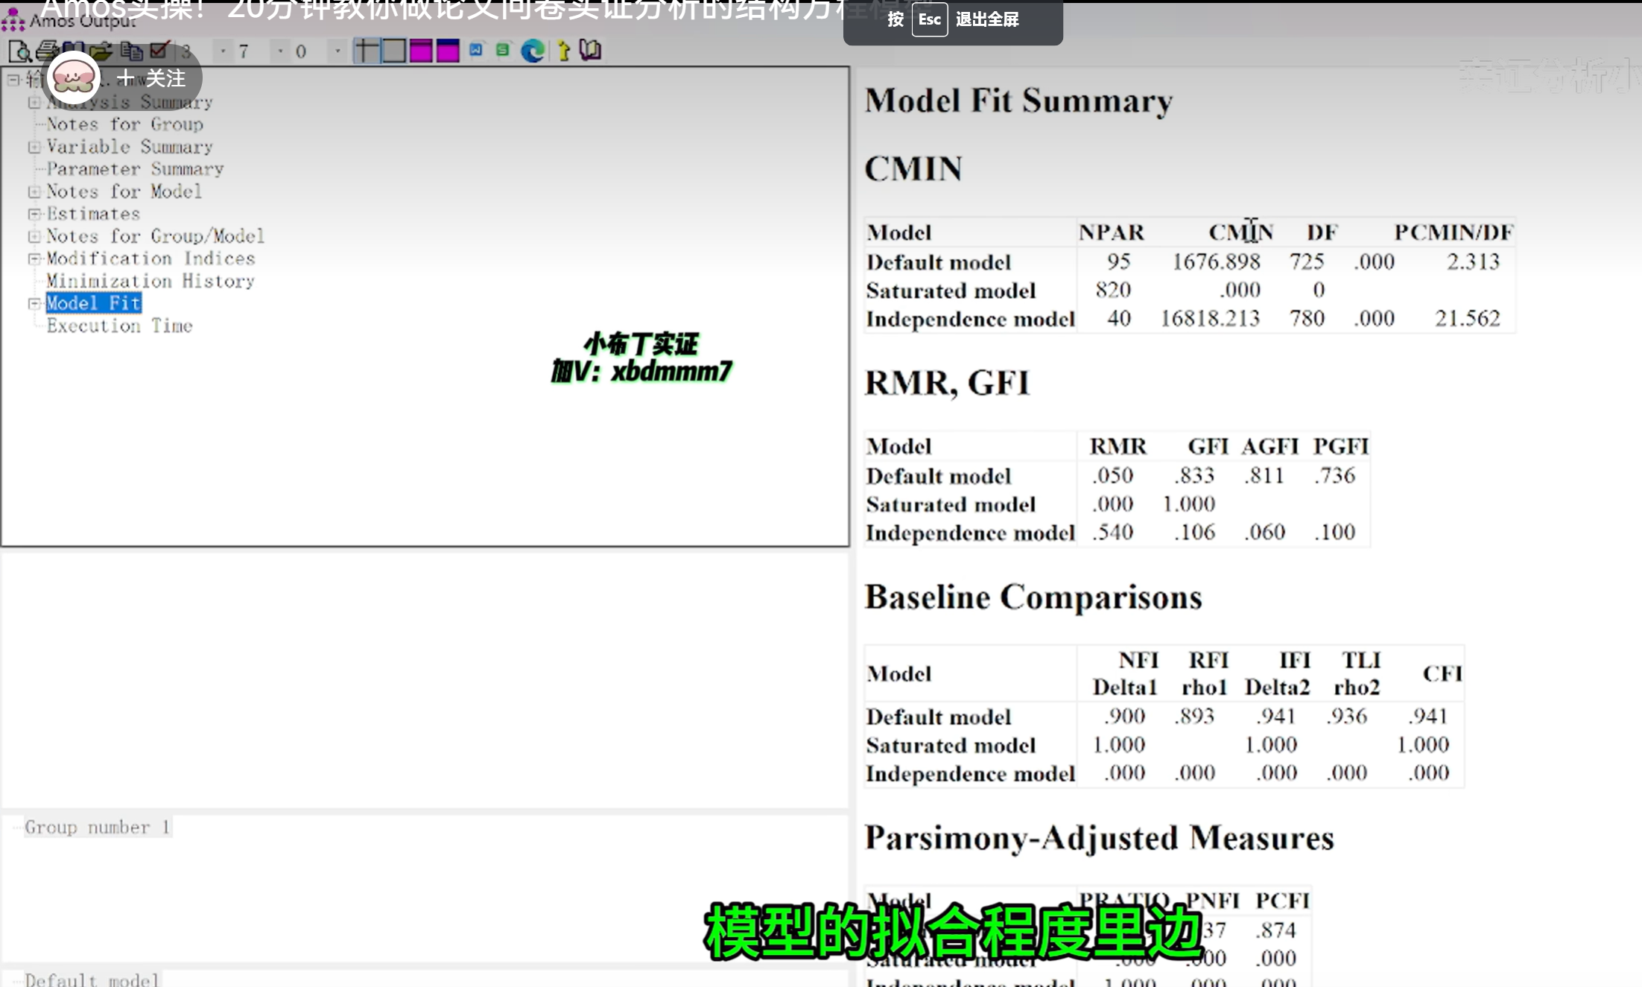
Task: Select Group number 1 in lower panel
Action: point(98,827)
